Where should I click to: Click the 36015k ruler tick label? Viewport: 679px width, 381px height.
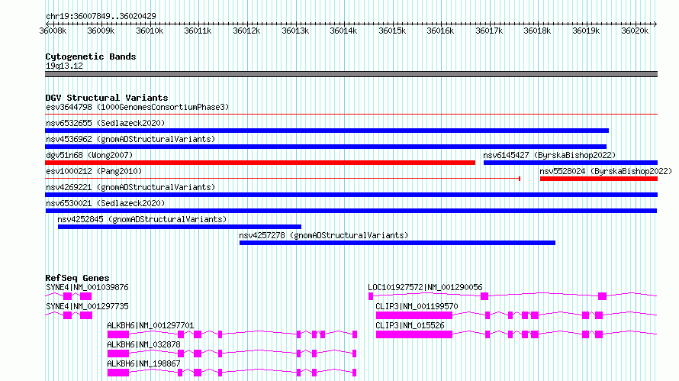click(392, 31)
